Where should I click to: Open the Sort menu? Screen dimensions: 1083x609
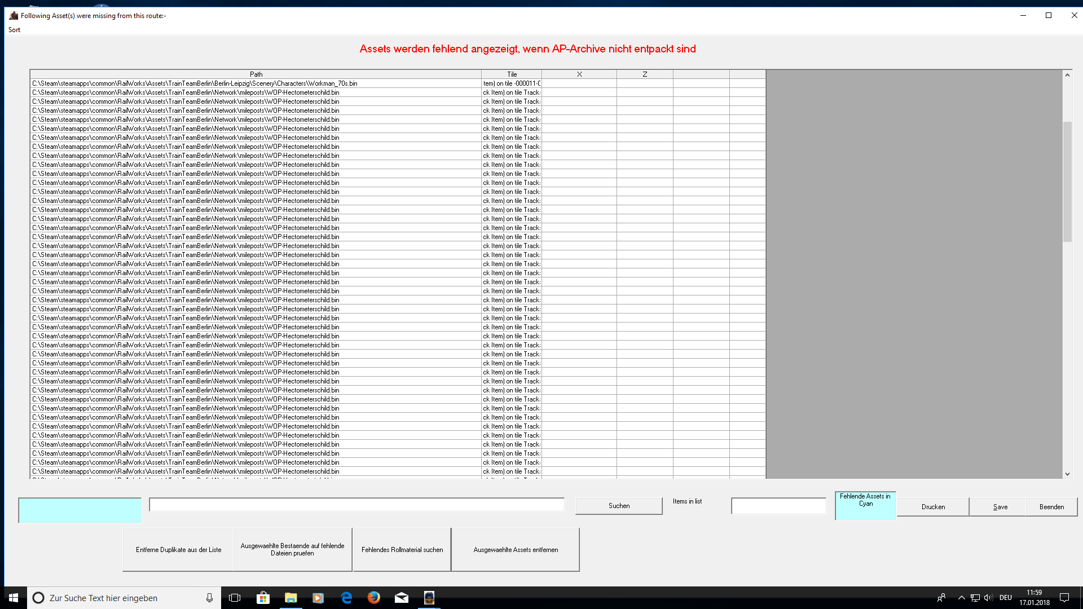14,30
